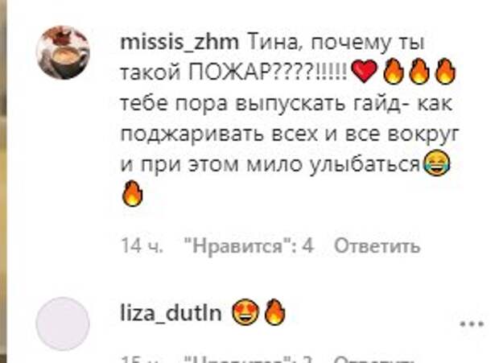
Task: Click the 14 ч. timestamp
Action: click(142, 246)
